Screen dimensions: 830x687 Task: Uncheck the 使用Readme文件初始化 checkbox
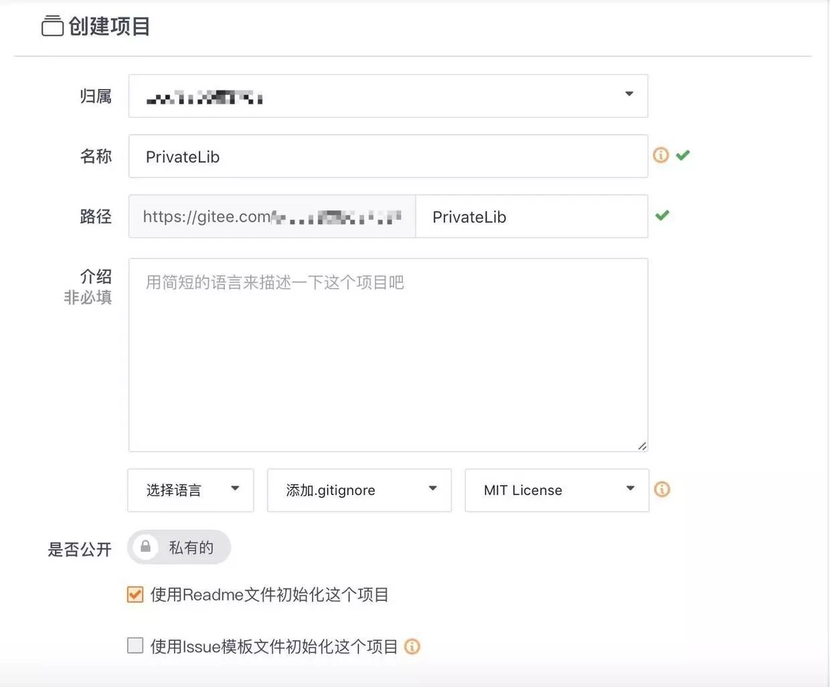[x=135, y=595]
